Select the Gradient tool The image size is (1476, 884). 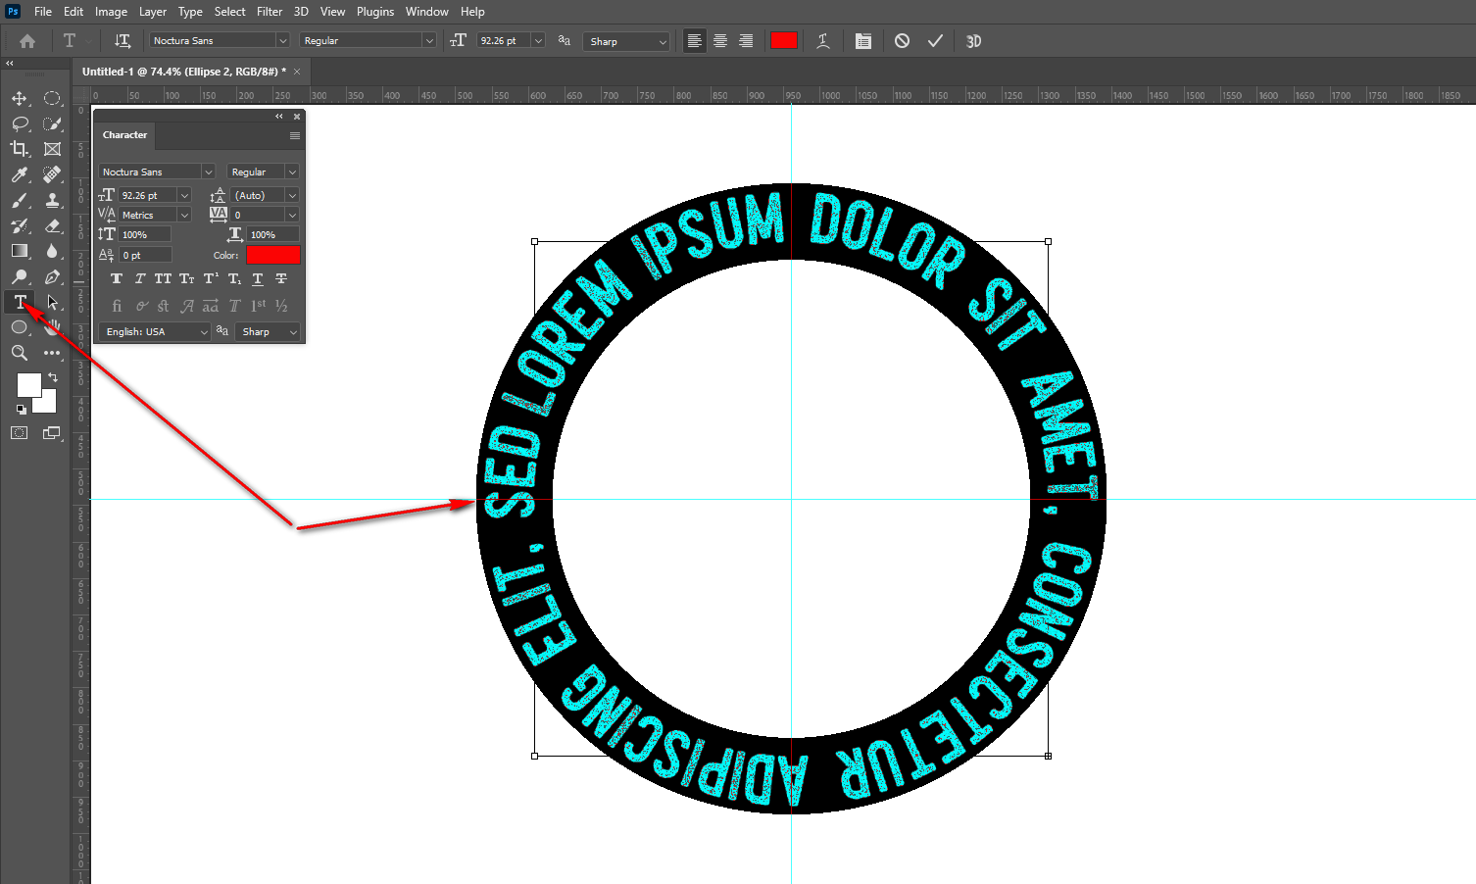(20, 251)
